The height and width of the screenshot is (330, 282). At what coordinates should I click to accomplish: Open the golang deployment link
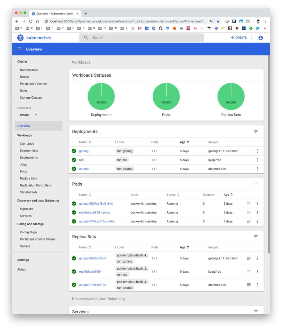[x=84, y=151]
